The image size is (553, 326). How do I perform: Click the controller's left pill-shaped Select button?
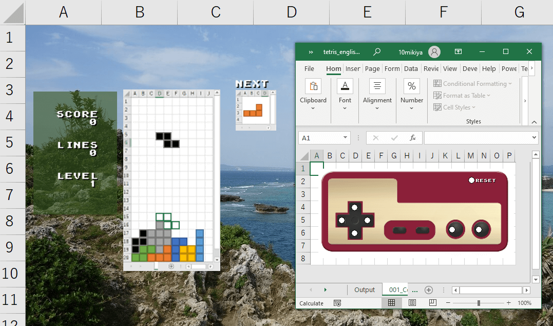pos(399,231)
